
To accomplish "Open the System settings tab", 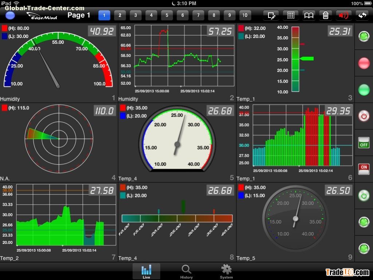I will coord(226,272).
